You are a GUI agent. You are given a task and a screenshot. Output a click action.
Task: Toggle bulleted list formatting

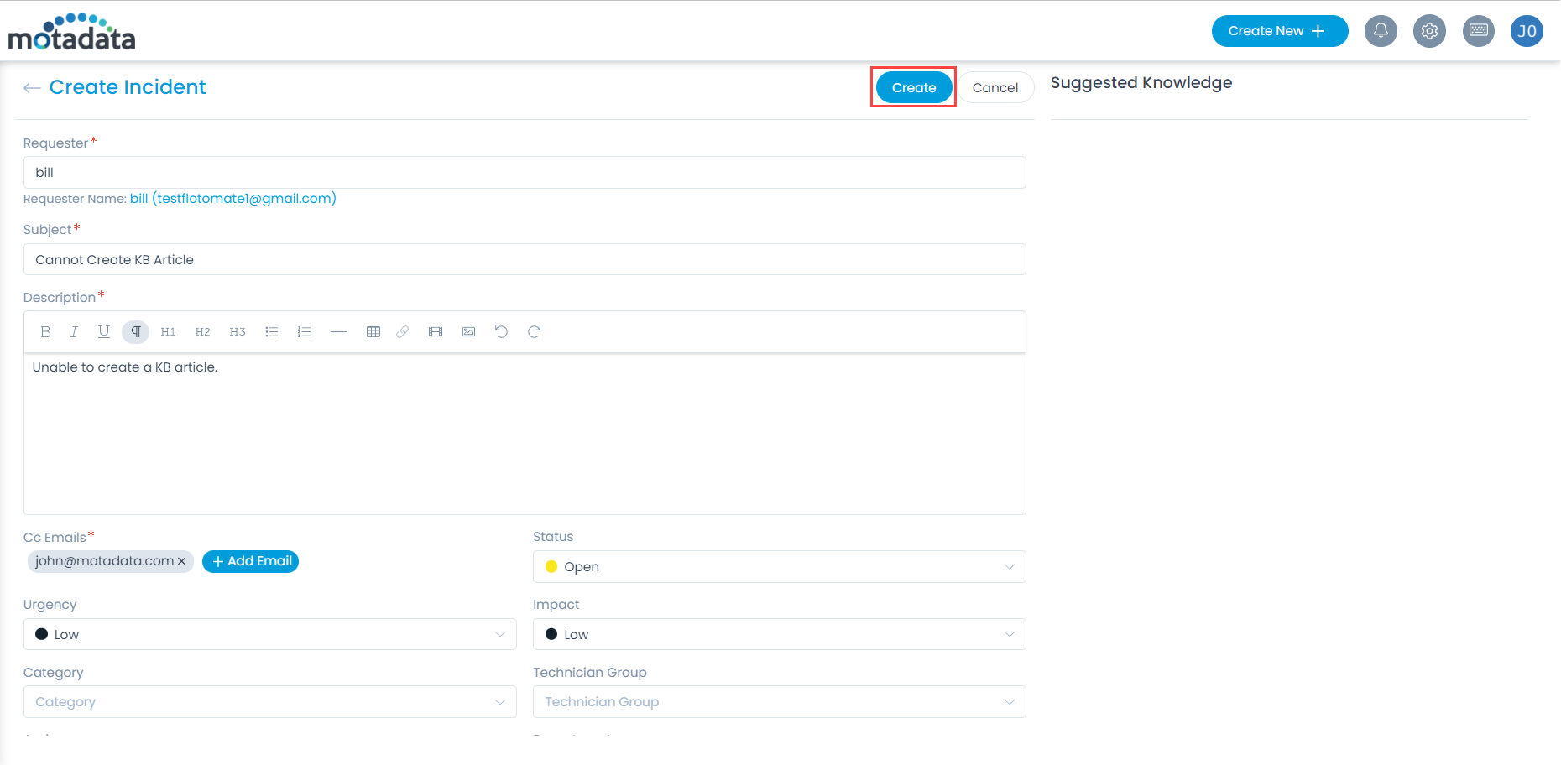[271, 331]
